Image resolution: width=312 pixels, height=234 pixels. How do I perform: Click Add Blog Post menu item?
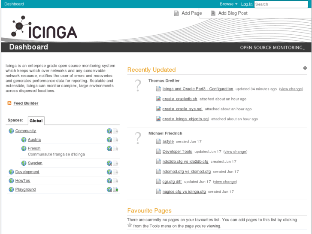pyautogui.click(x=229, y=13)
